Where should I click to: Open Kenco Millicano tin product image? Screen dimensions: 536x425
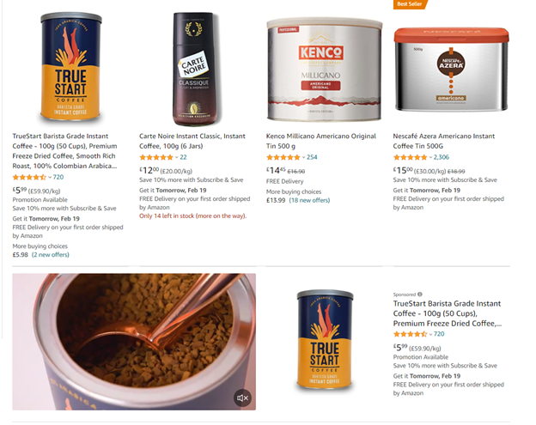(324, 70)
